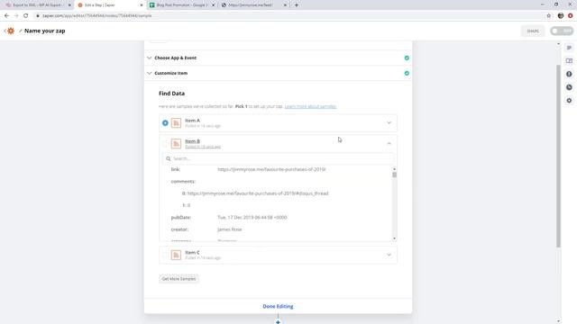Select Item A radio button

point(165,123)
